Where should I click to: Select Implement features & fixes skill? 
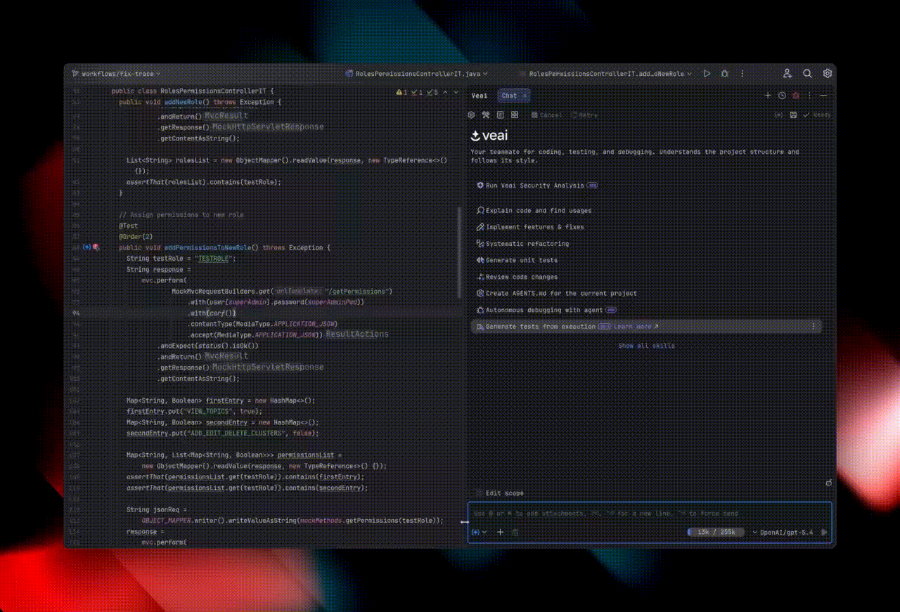pos(530,227)
